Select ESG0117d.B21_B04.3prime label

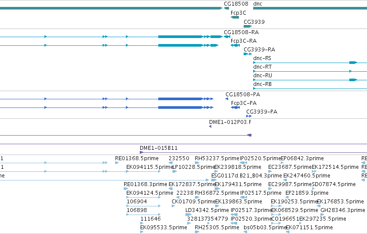click(246, 176)
